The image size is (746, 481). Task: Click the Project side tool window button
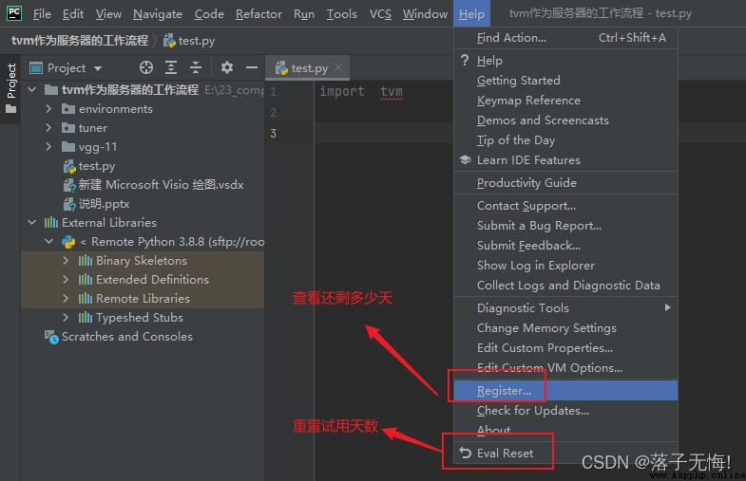tap(10, 88)
